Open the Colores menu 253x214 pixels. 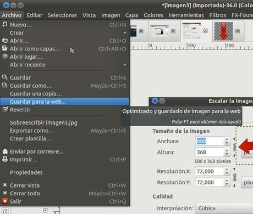(153, 15)
